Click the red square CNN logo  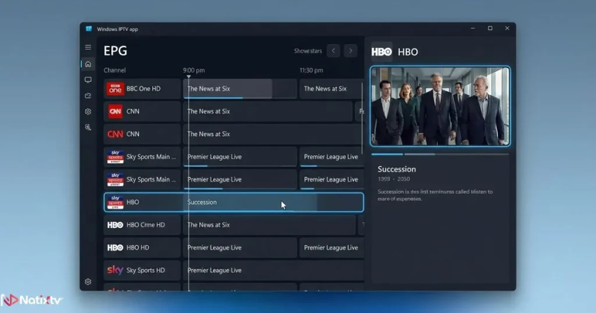[x=115, y=111]
